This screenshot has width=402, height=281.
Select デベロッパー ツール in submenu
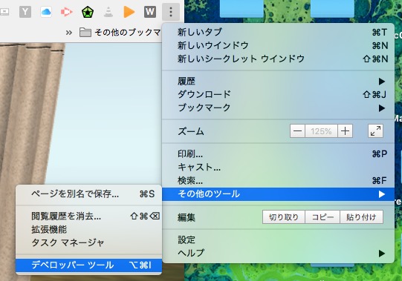(x=88, y=265)
